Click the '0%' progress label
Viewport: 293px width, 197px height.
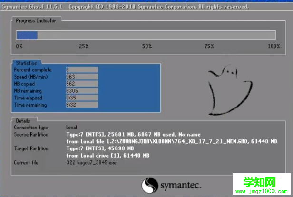tap(19, 46)
